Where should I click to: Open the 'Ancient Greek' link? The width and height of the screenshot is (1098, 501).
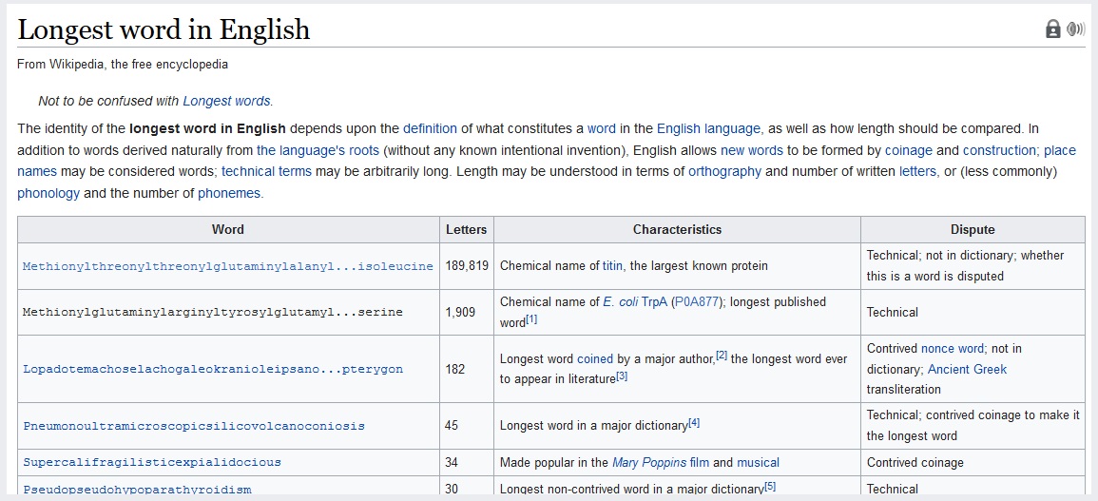point(967,369)
